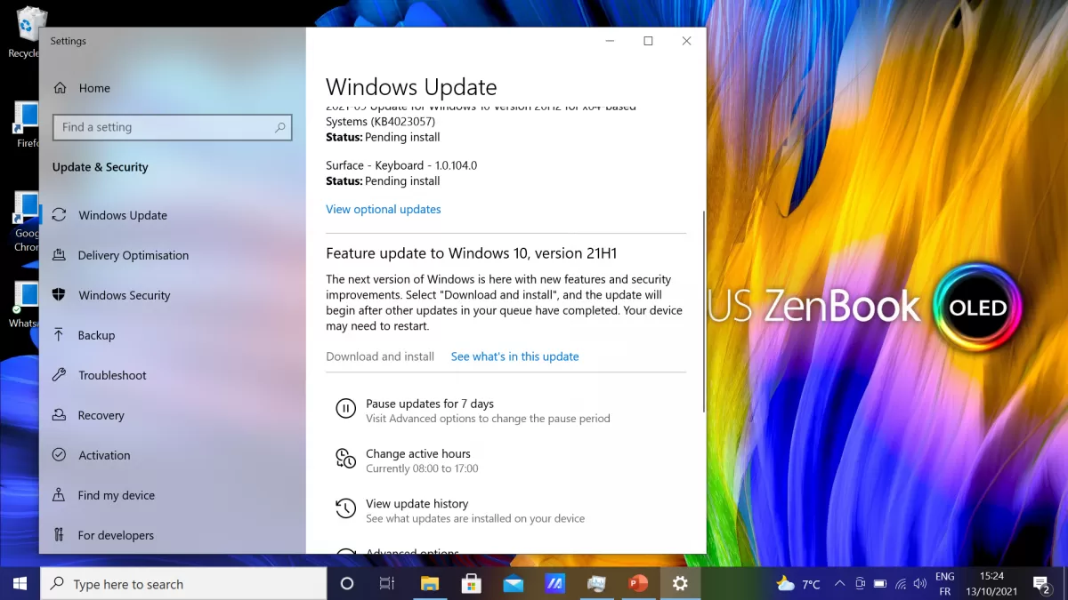Screen dimensions: 1068x600
Task: Open View optional updates link
Action: [x=384, y=209]
